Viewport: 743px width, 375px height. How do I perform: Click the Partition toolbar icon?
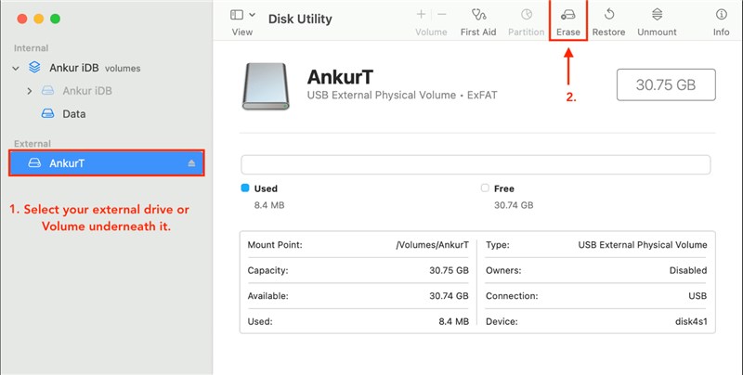[x=527, y=16]
